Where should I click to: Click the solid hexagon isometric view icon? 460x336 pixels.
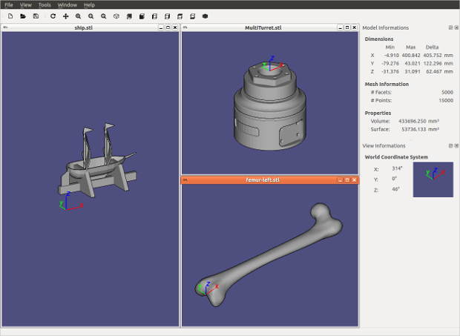tap(205, 16)
